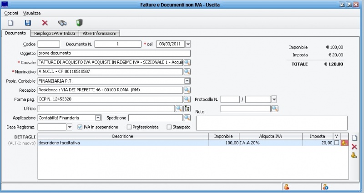
Task: Add a new detail row with the page icon
Action: coord(354,138)
